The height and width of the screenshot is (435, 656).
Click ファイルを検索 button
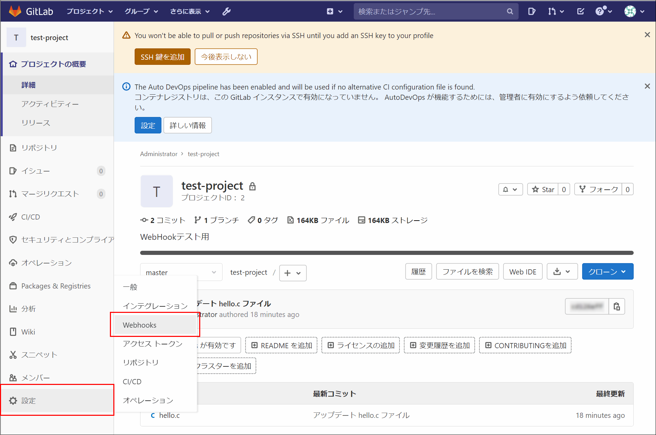point(467,272)
